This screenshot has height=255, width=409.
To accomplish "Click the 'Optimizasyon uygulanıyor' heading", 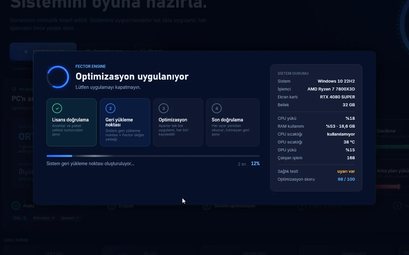I will click(132, 76).
